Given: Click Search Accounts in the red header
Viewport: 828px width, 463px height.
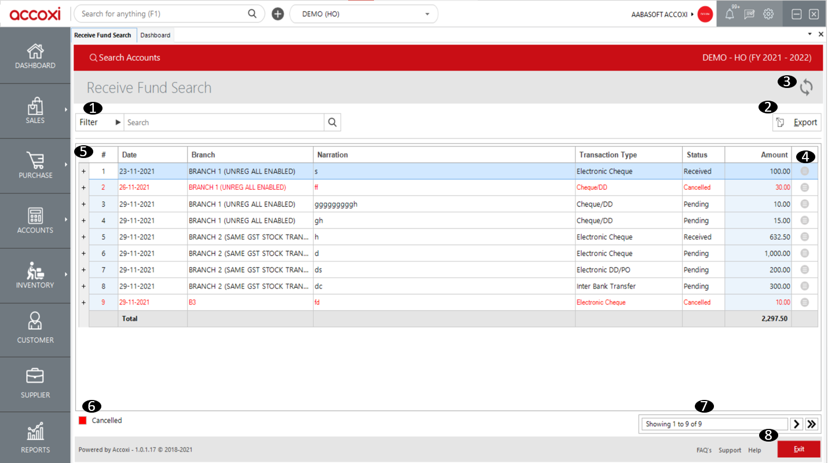Looking at the screenshot, I should click(124, 58).
